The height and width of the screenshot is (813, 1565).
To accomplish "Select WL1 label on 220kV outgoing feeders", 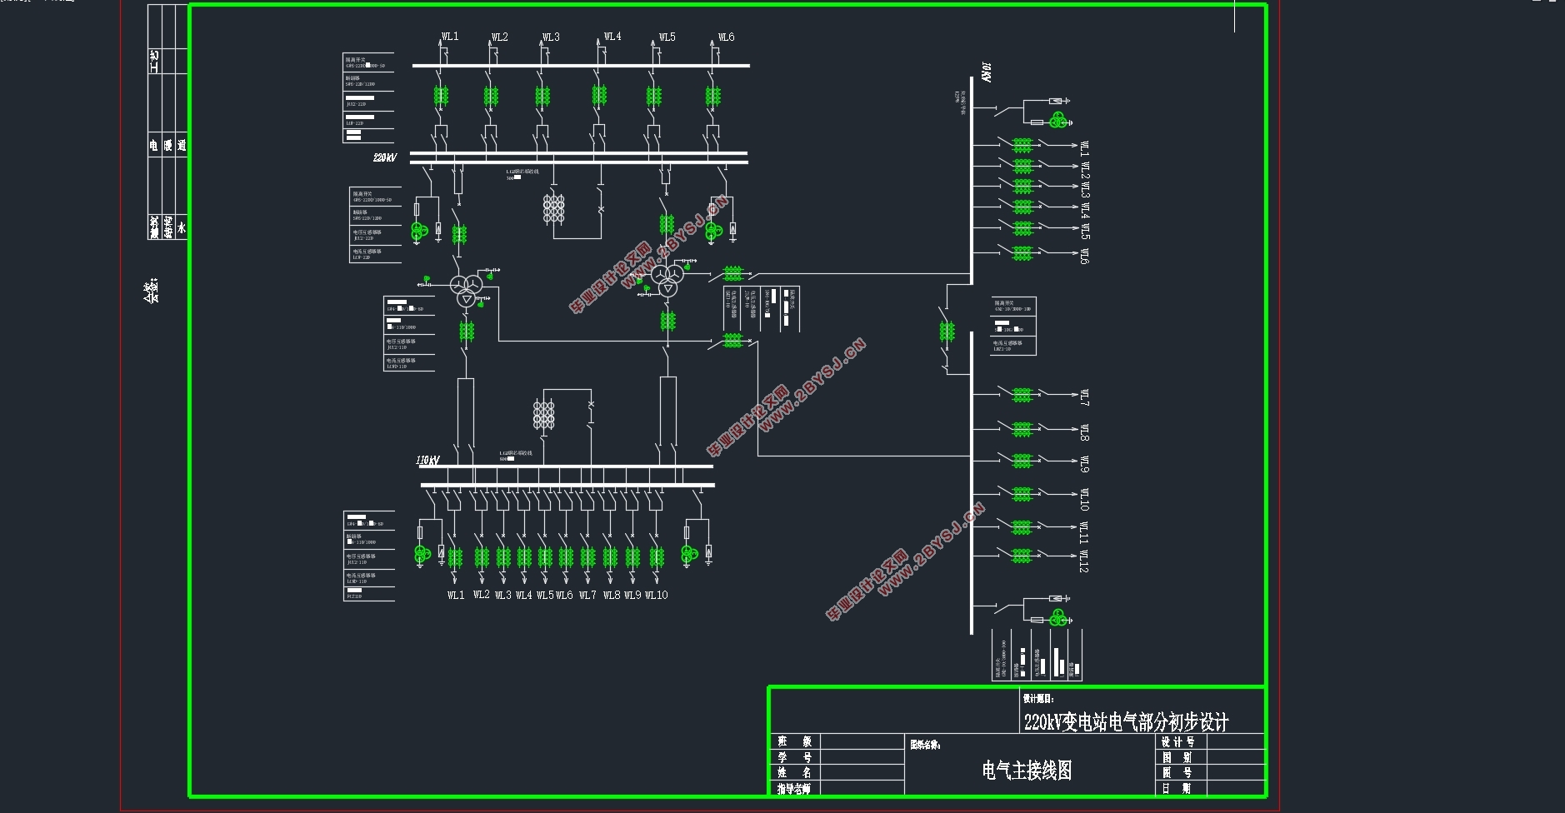I will 450,37.
